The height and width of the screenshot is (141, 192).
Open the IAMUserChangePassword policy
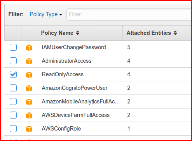point(74,47)
